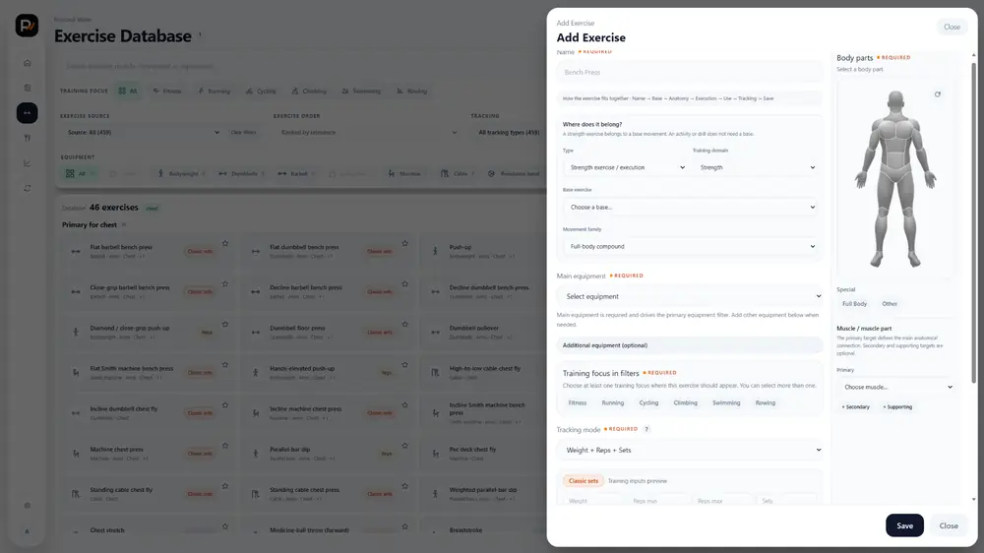984x553 pixels.
Task: Click the app logo in the sidebar
Action: point(27,26)
